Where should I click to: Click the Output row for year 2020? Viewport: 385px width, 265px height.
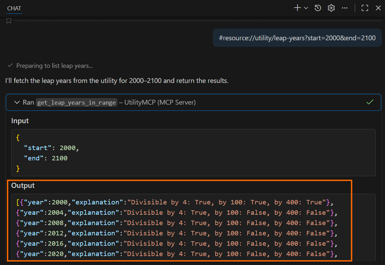click(177, 254)
